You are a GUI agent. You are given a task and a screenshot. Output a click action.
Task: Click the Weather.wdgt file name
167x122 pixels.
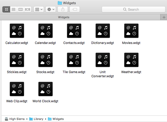[131, 72]
